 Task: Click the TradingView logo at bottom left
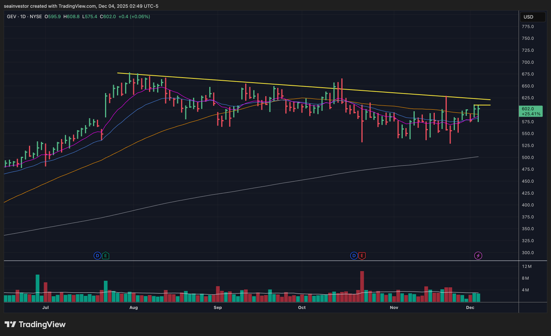pyautogui.click(x=35, y=325)
